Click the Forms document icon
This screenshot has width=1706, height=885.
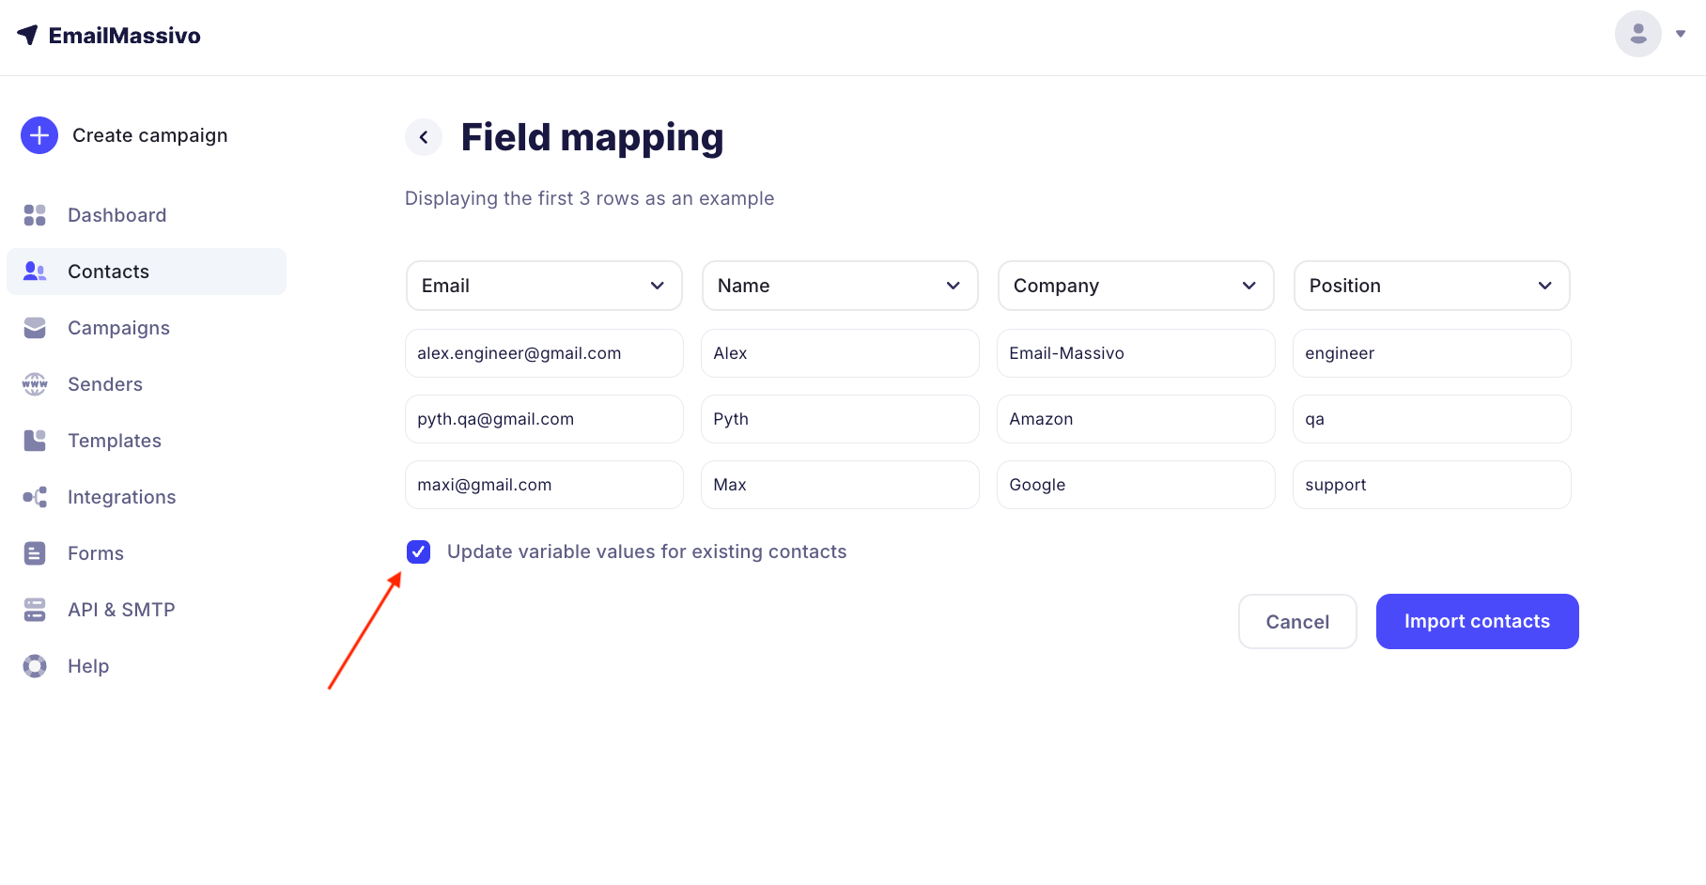[x=35, y=553]
